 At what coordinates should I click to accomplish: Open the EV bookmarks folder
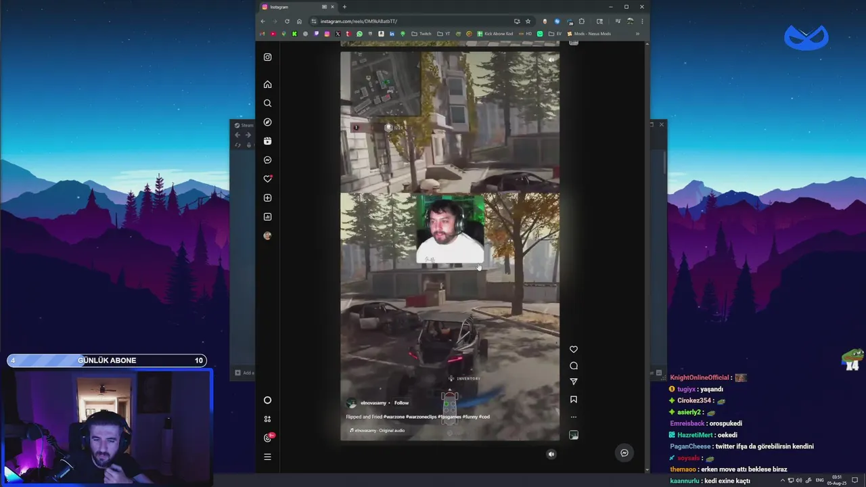(555, 34)
